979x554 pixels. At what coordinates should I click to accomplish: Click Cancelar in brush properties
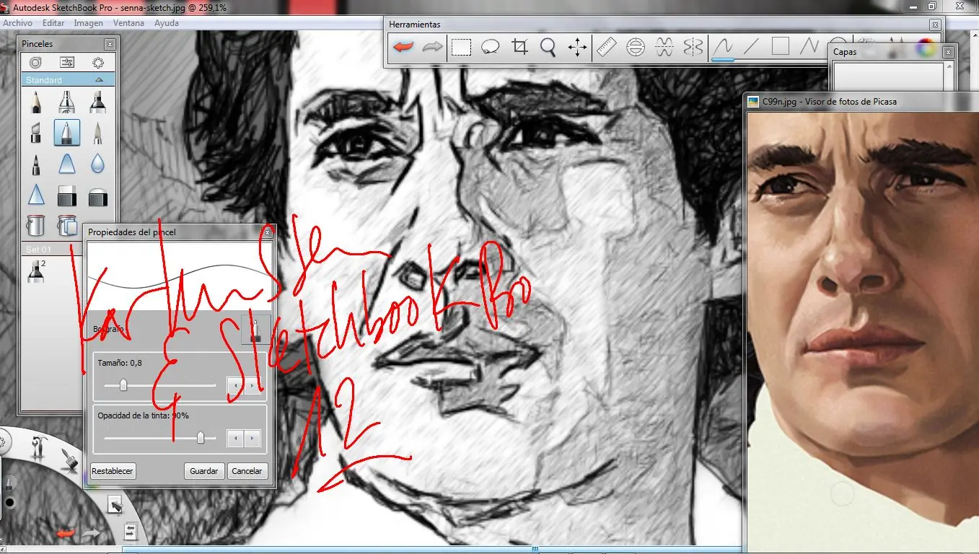[x=247, y=471]
